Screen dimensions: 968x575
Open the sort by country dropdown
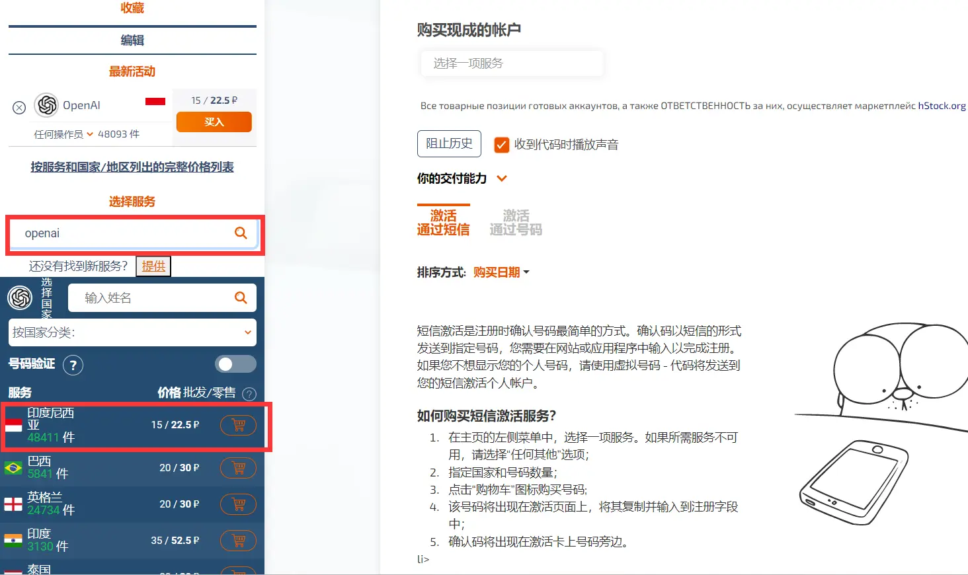[x=132, y=332]
